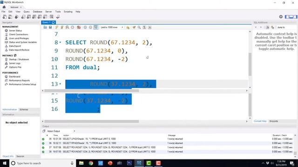
Task: Switch to the Snippets tab
Action: coord(274,121)
